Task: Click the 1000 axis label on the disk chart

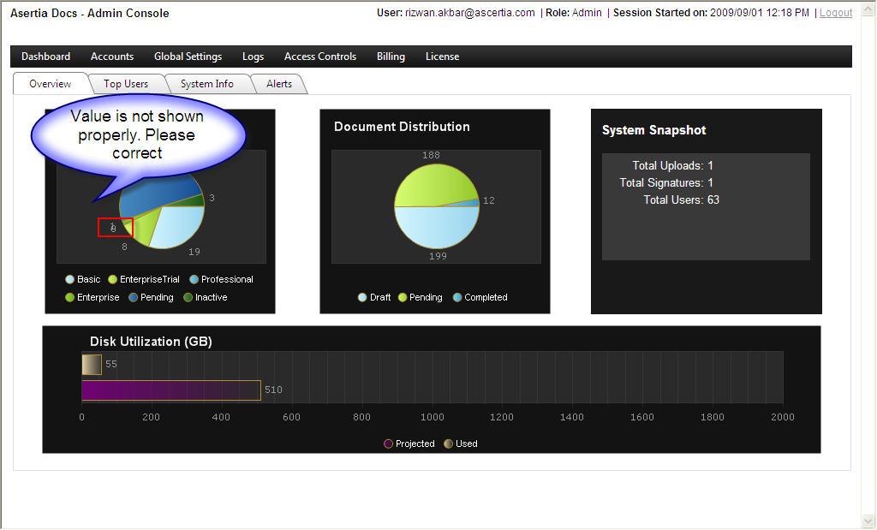Action: 433,417
